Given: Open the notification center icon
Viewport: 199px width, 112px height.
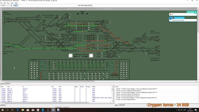Looking at the screenshot, I should point(196,110).
